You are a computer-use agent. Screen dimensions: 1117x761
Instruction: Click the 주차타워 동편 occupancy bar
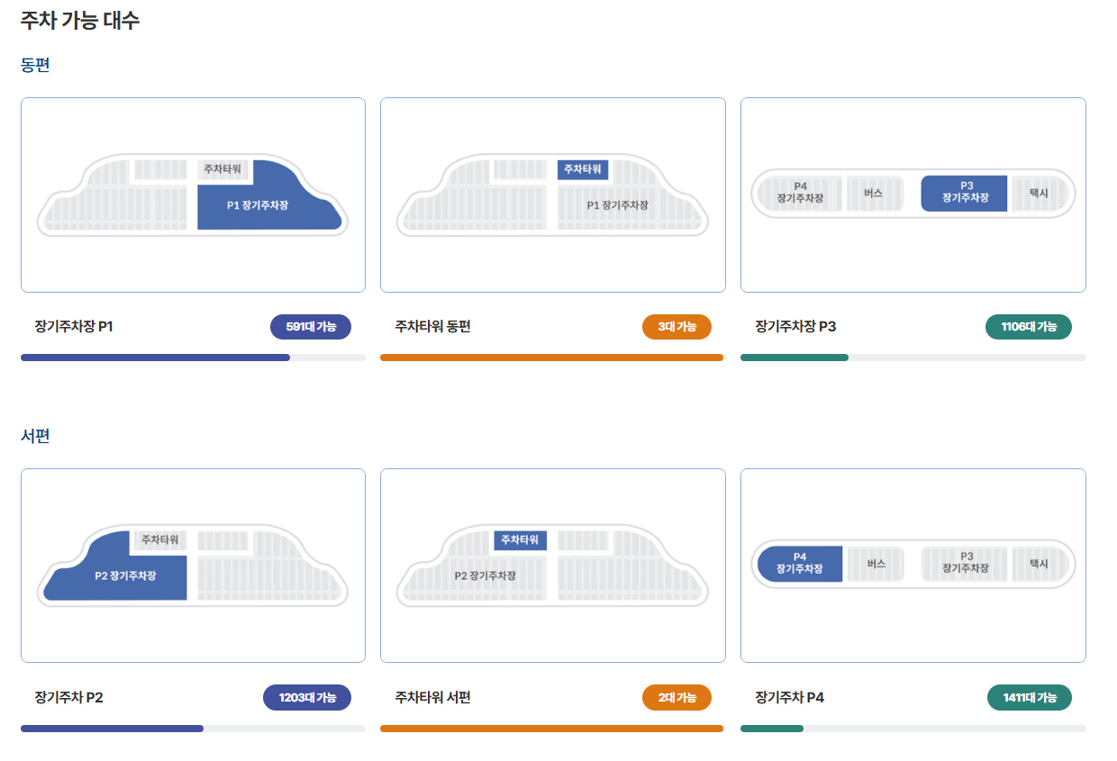tap(553, 358)
